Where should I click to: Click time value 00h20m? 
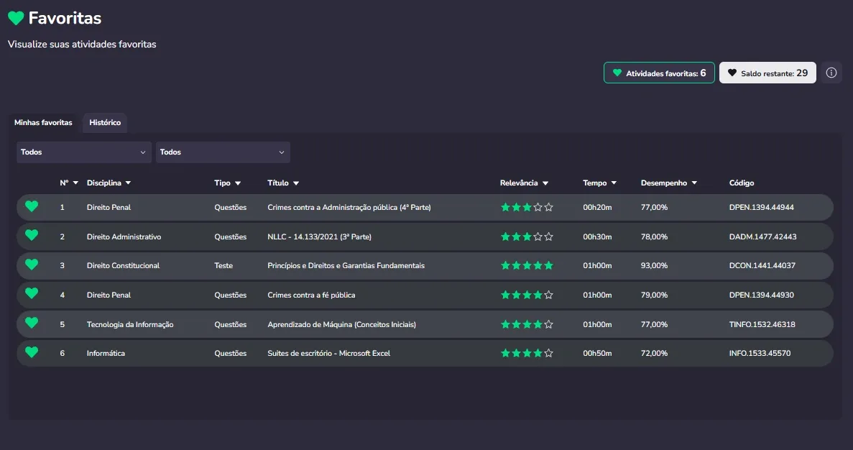coord(597,207)
